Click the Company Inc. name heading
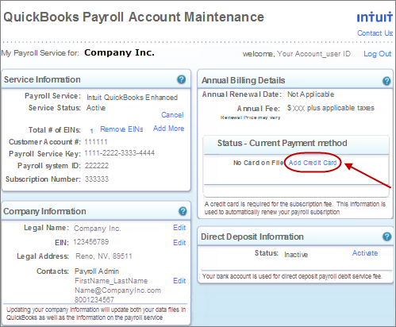 (119, 52)
